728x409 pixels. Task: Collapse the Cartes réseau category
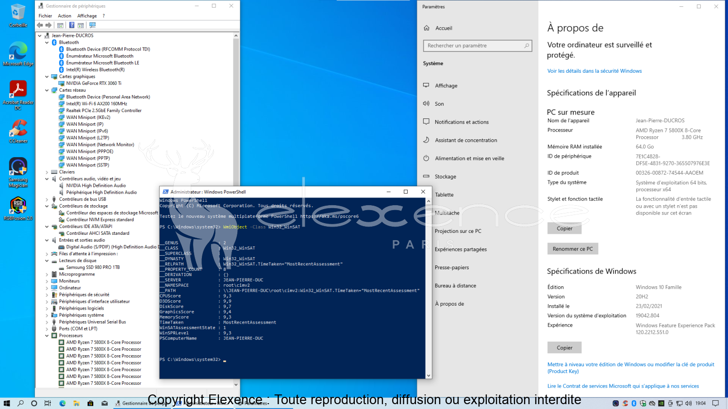pyautogui.click(x=47, y=90)
